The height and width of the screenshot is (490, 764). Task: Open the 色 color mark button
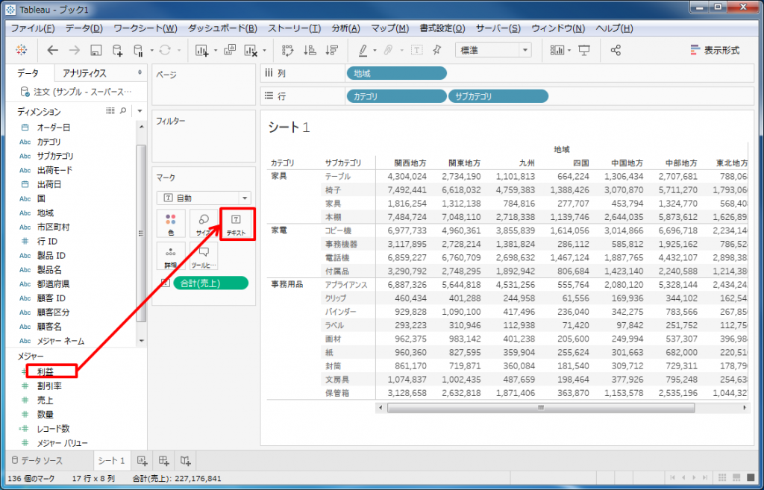[171, 224]
